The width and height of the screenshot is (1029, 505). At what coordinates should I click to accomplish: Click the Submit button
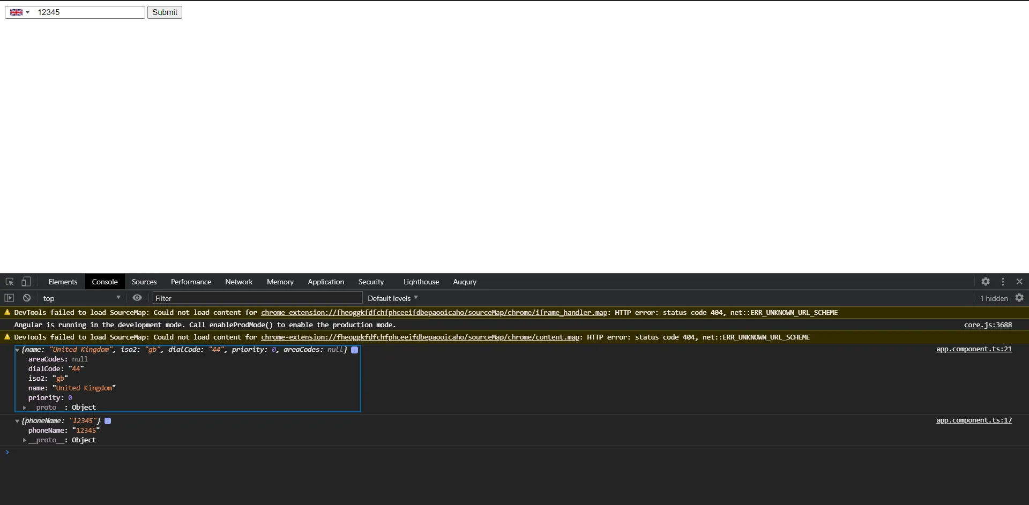pos(165,12)
